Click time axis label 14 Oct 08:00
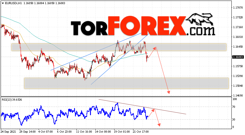This screenshot has height=135, width=245. pos(103,132)
